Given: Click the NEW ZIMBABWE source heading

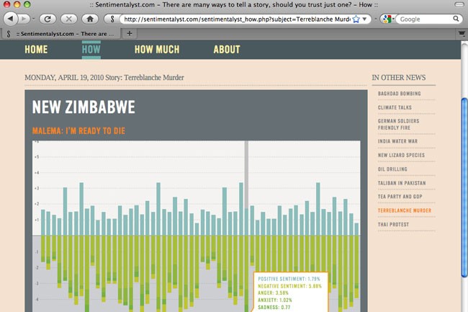Looking at the screenshot, I should coord(84,107).
